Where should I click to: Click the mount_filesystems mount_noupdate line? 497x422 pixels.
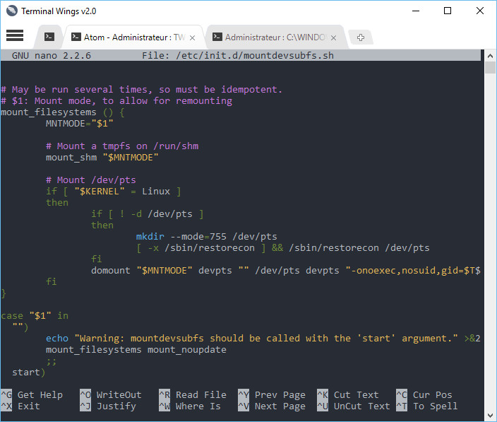tap(136, 350)
